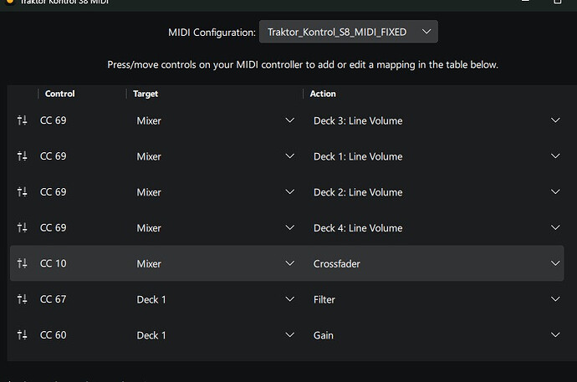
Task: Click the fader icon in the Crossfader row
Action: pyautogui.click(x=22, y=263)
